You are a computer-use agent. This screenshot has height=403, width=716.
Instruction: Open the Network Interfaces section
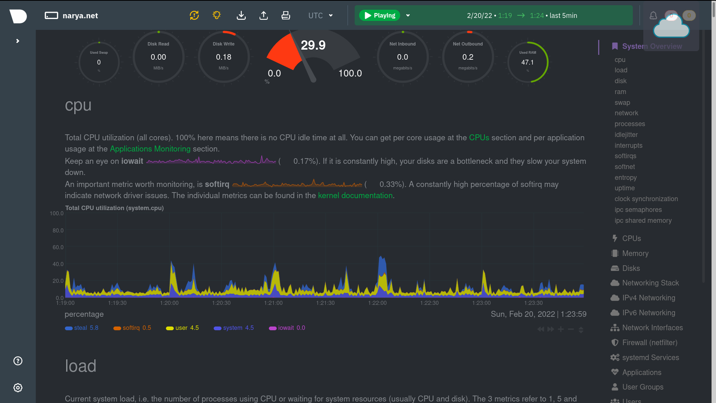[652, 328]
